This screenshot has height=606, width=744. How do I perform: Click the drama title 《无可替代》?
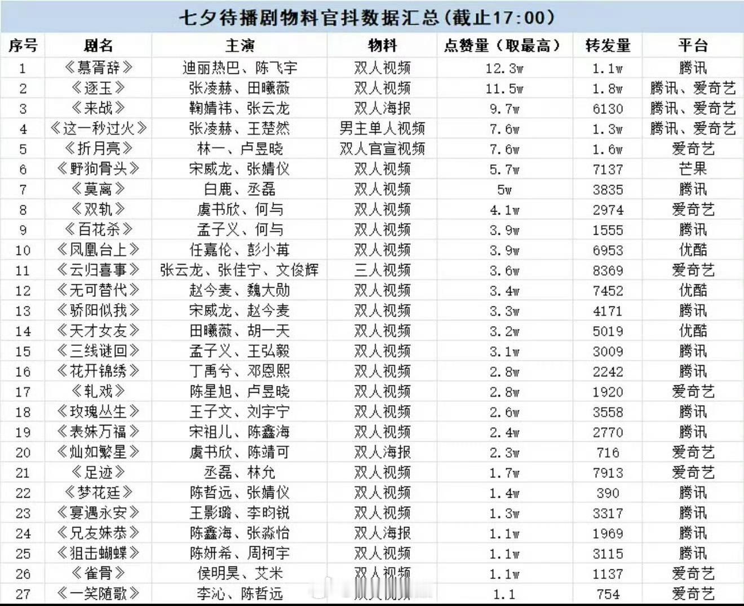pyautogui.click(x=99, y=291)
